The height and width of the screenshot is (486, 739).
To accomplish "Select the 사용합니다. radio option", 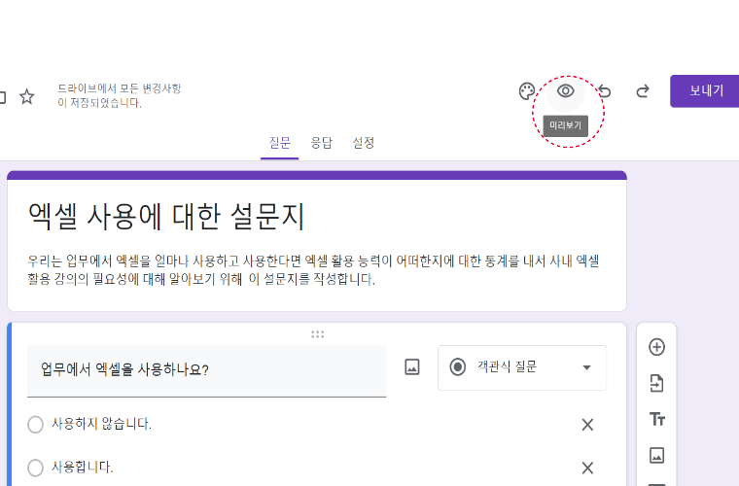I will pyautogui.click(x=35, y=468).
